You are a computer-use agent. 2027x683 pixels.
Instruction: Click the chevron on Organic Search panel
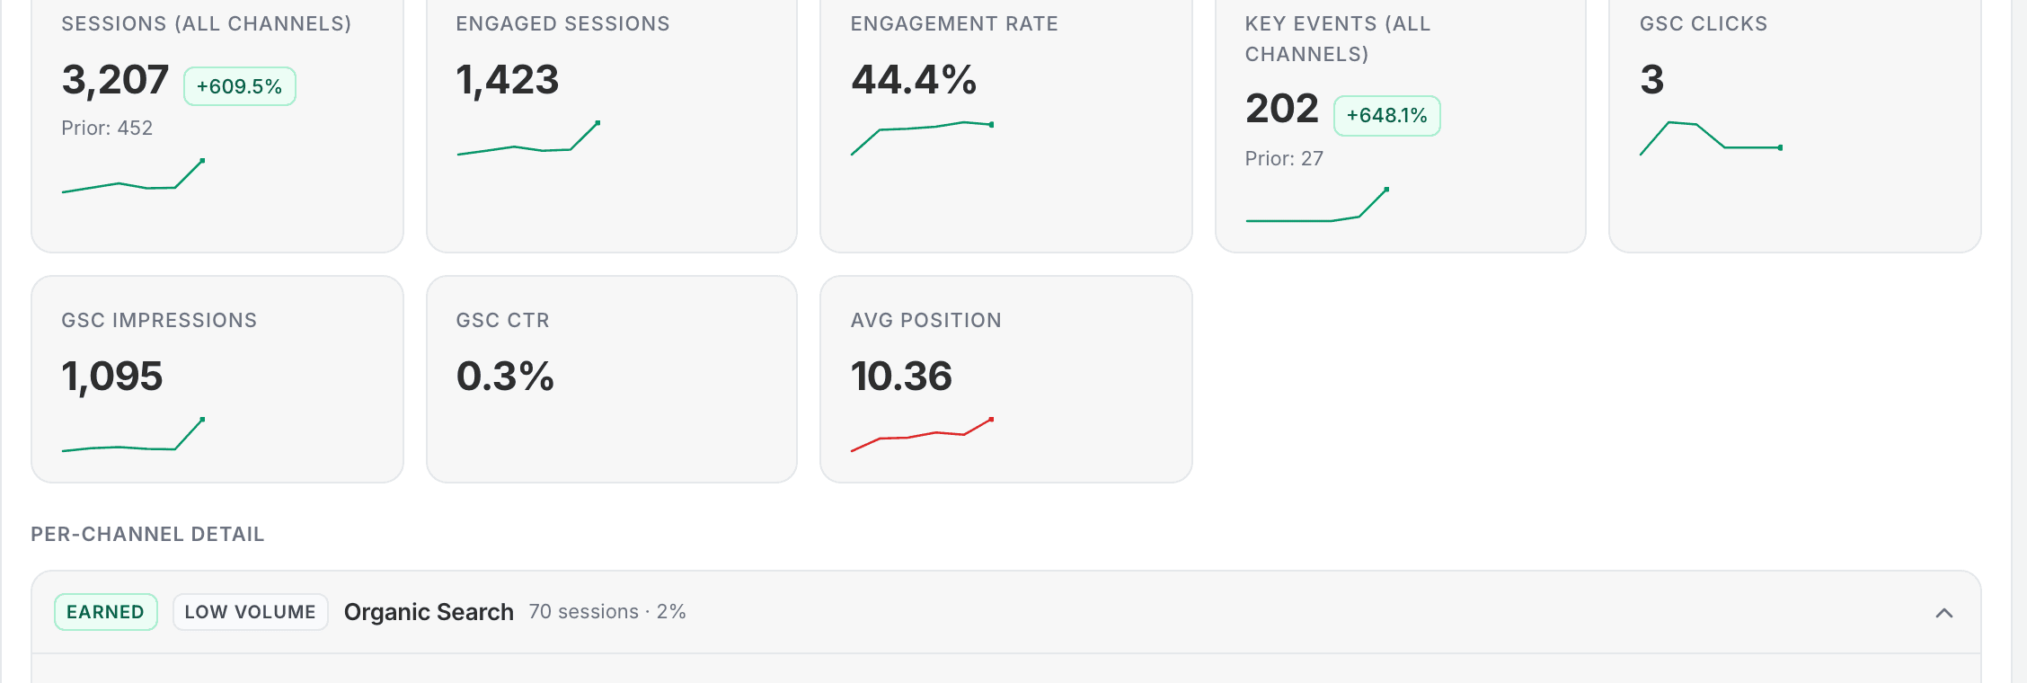tap(1943, 612)
